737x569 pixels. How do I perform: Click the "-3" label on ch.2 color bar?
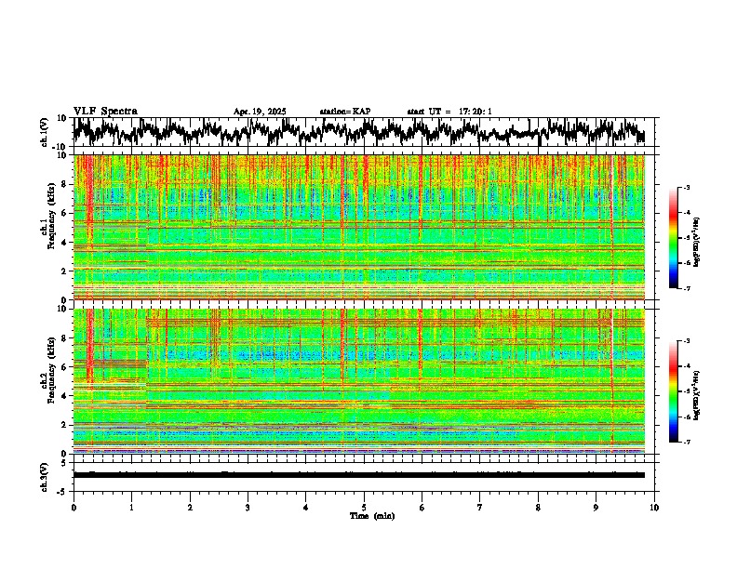click(686, 341)
